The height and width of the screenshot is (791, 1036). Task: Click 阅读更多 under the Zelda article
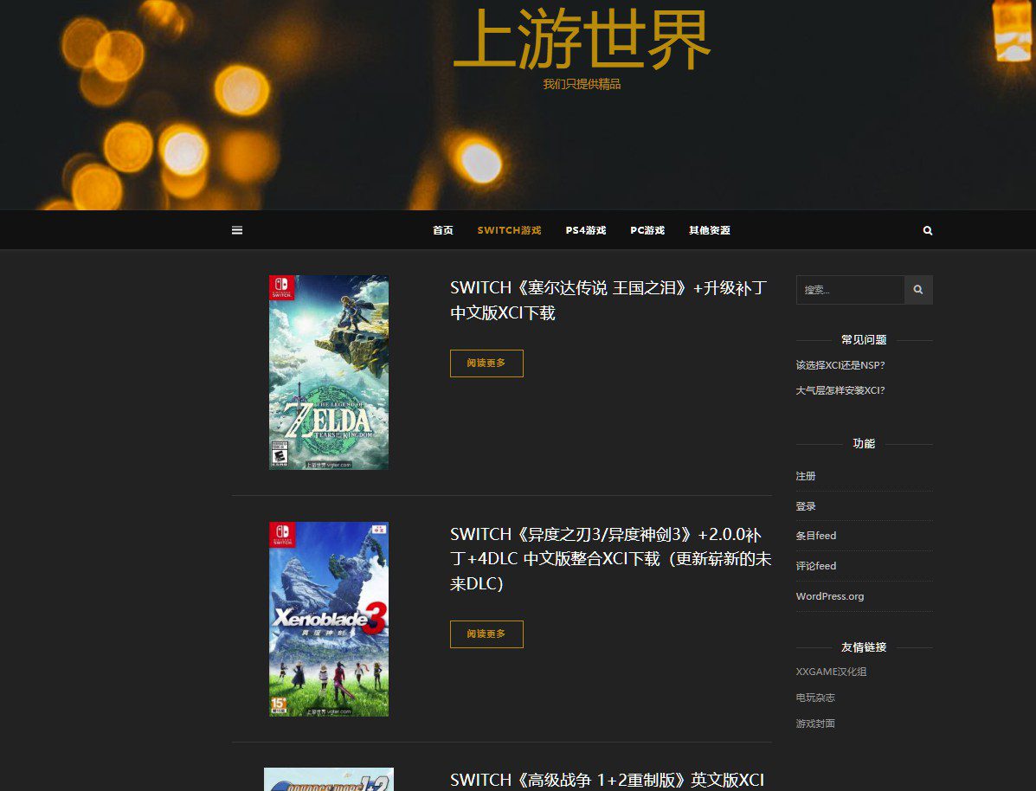click(486, 363)
